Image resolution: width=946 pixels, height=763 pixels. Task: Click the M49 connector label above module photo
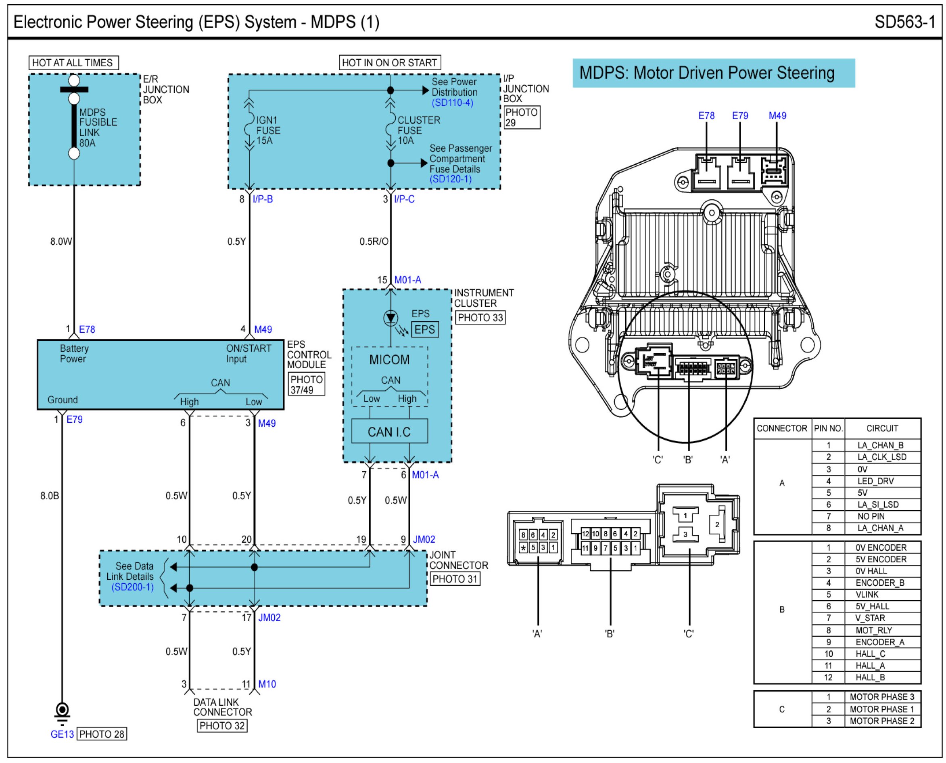777,116
